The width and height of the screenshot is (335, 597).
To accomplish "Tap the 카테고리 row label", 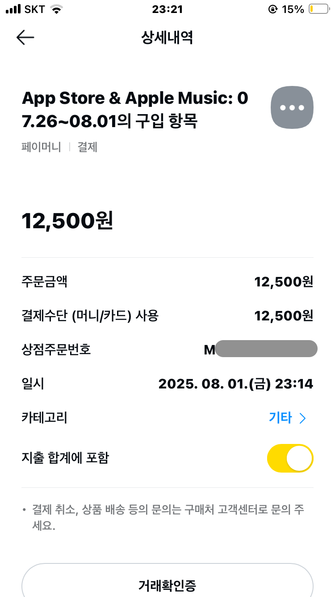I will [x=44, y=418].
